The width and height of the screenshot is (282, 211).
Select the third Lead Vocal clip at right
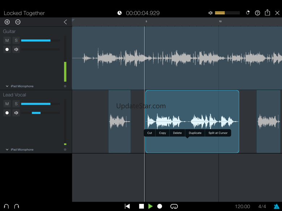pyautogui.click(x=268, y=122)
